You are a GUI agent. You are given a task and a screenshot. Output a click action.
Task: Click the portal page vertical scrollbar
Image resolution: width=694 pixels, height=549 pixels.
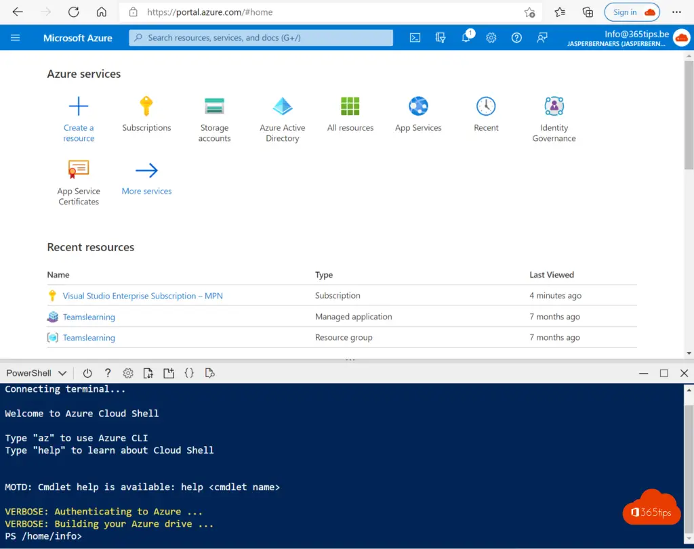(689, 115)
